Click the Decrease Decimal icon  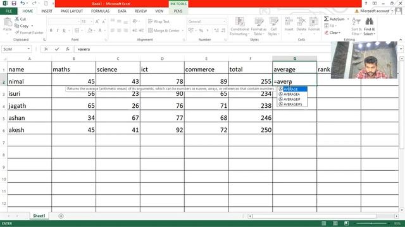(223, 31)
